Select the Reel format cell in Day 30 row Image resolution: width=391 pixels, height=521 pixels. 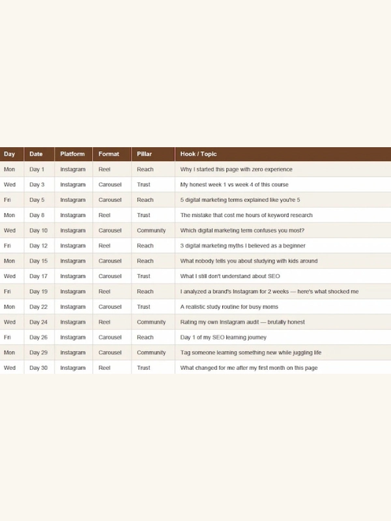pyautogui.click(x=112, y=368)
